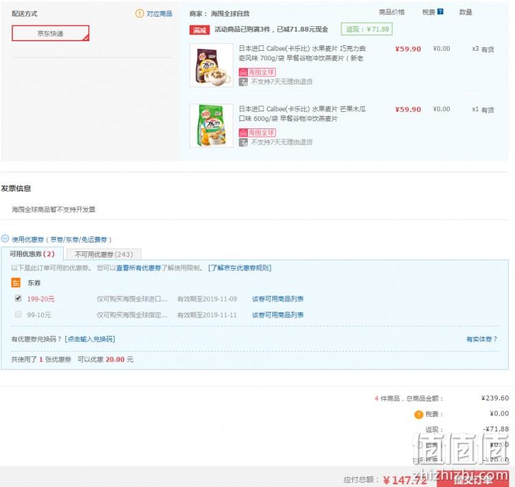Open the 有实体券? link
The height and width of the screenshot is (487, 515).
pyautogui.click(x=482, y=339)
